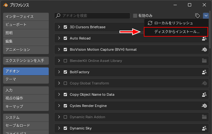This screenshot has width=212, height=134.
Task: Click the Blender icon on the BioVision Motion Capture row
Action: [204, 50]
